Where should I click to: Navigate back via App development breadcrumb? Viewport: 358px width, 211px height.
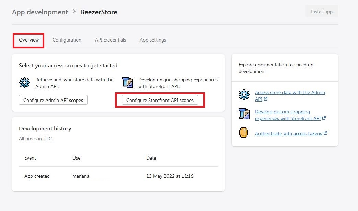(40, 12)
